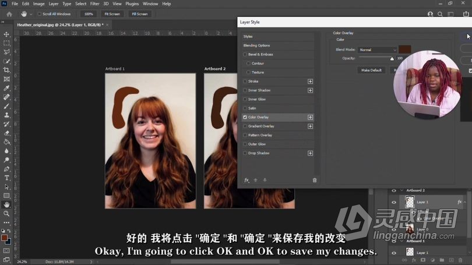Enable the Contour checkbox
This screenshot has height=265, width=472.
click(248, 63)
